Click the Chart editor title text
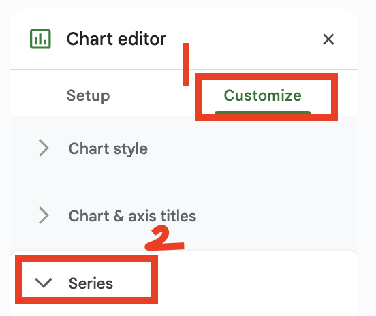The height and width of the screenshot is (316, 376). click(116, 39)
